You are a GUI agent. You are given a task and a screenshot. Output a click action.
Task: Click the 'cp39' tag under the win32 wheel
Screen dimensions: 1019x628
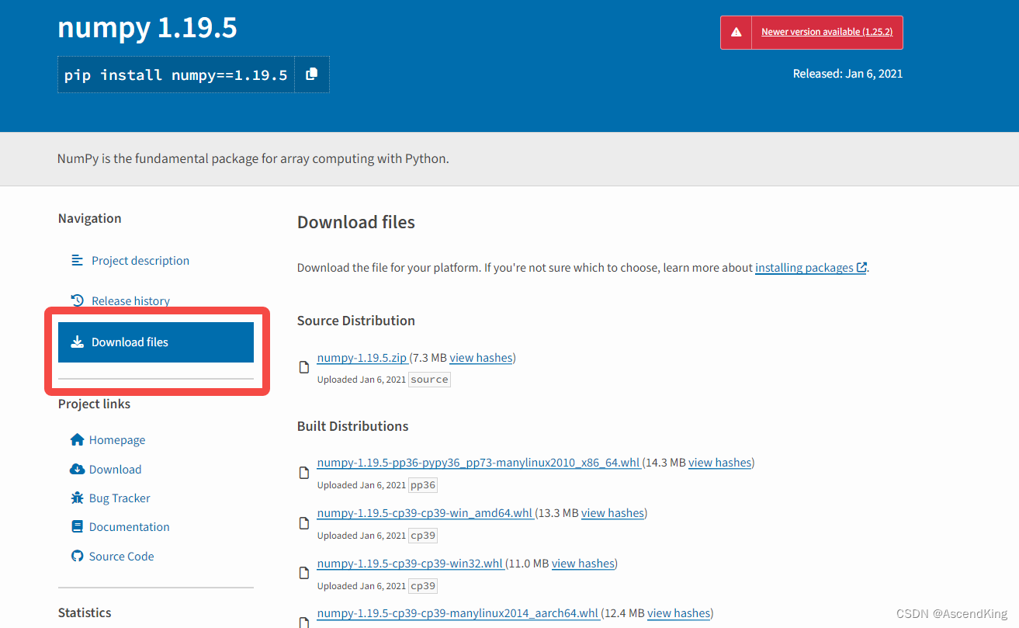point(423,586)
